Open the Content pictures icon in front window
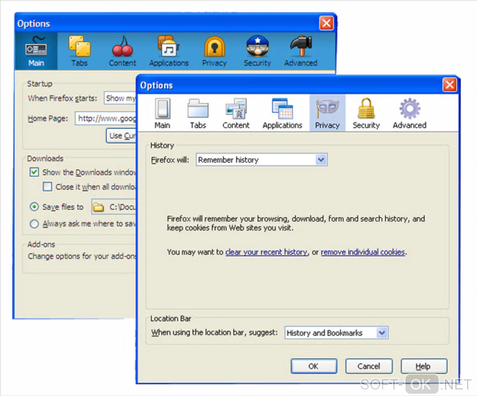 236,108
